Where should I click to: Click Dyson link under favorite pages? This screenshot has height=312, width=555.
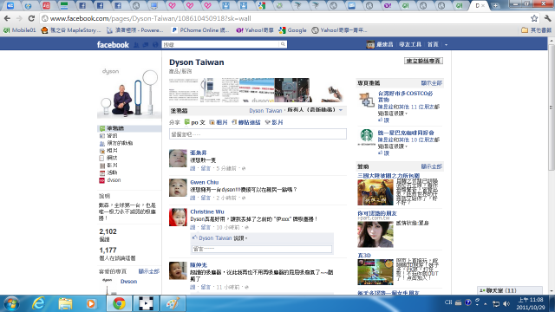[129, 282]
